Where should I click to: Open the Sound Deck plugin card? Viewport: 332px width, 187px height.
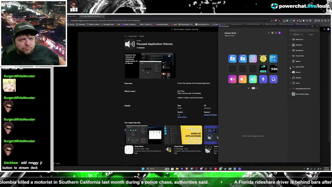(183, 140)
